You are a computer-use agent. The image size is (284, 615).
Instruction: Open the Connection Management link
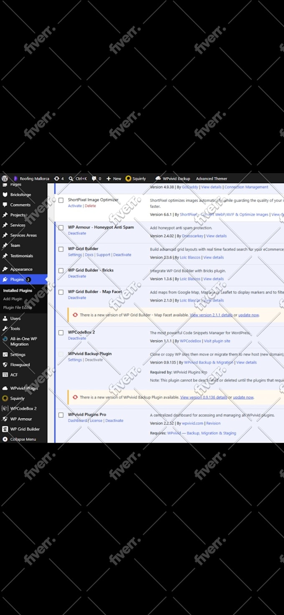(x=246, y=187)
